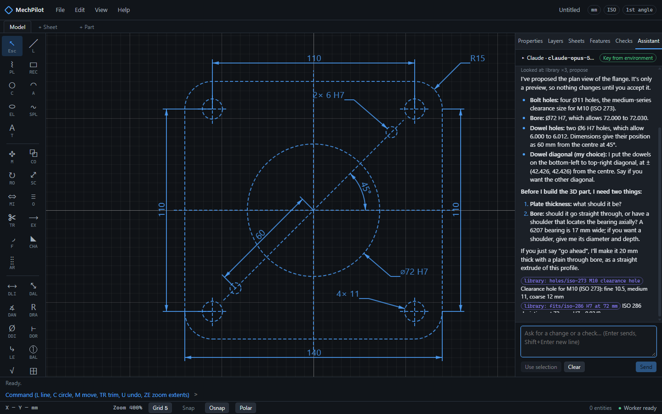Viewport: 662px width, 414px height.
Task: Expand the Claude model selector arrow
Action: (523, 58)
